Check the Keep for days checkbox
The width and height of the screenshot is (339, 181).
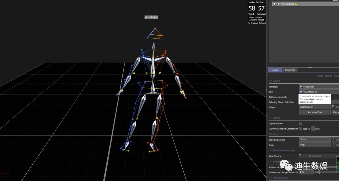point(300,128)
